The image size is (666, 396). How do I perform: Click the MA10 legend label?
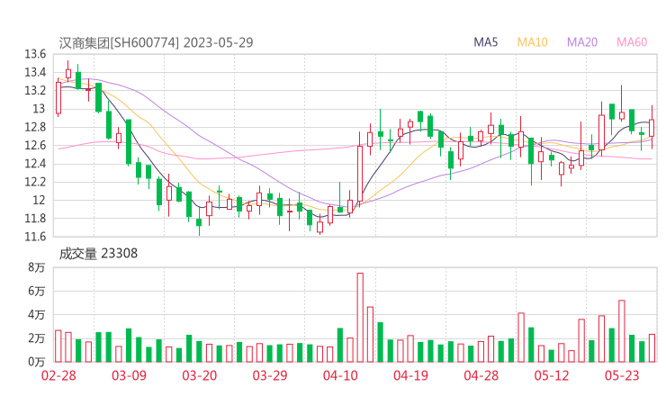532,42
